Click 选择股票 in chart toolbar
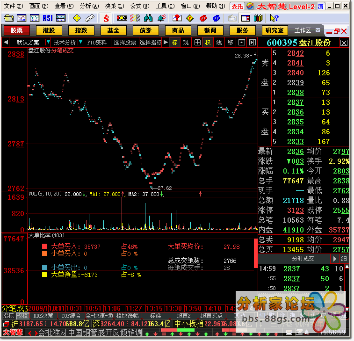This screenshot has width=354, height=341. point(124,43)
